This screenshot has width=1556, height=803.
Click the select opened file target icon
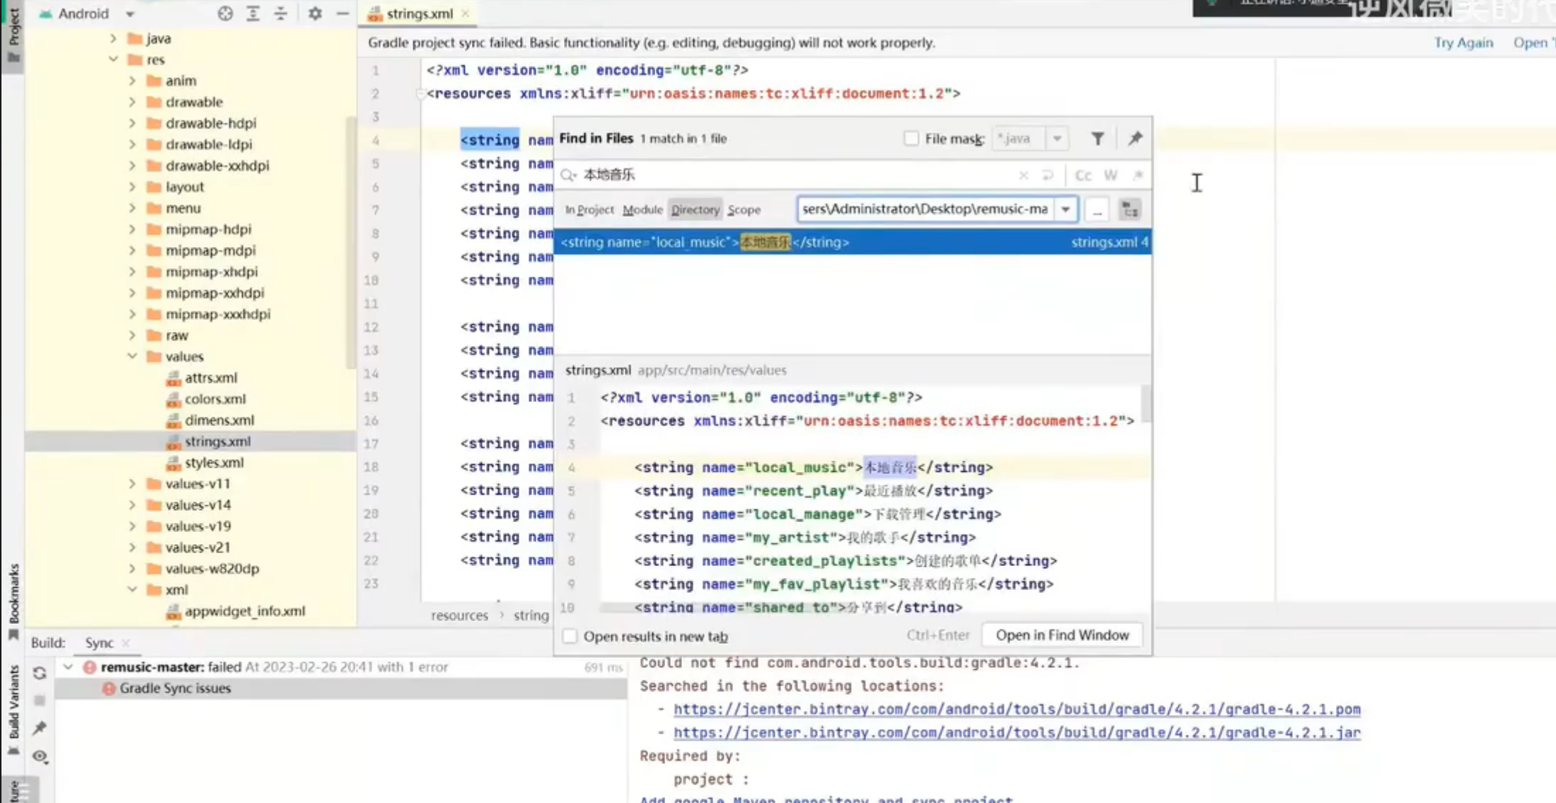pyautogui.click(x=225, y=13)
